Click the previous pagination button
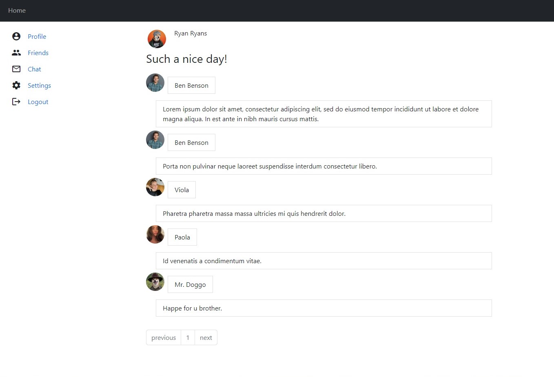 163,337
